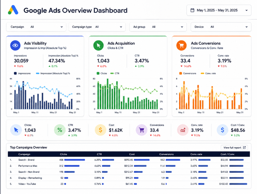Click the 3.47% CTR value in Ads Acquisition

coord(142,61)
